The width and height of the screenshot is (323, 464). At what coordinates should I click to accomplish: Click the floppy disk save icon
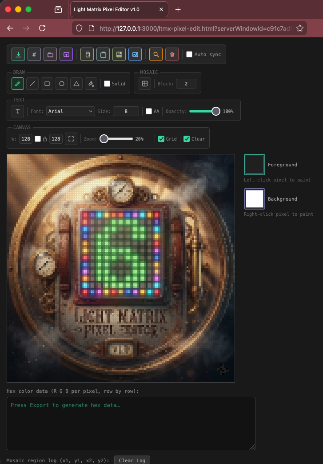pos(119,54)
